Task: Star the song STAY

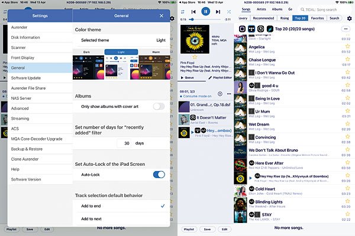Action: coord(347,214)
